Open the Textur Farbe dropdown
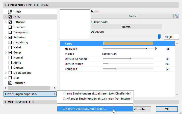The width and height of the screenshot is (182, 114). [x=132, y=16]
